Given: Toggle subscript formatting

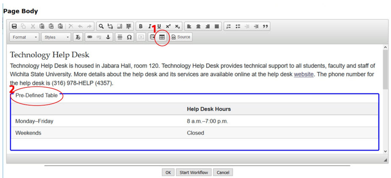Looking at the screenshot, I should click(x=177, y=26).
